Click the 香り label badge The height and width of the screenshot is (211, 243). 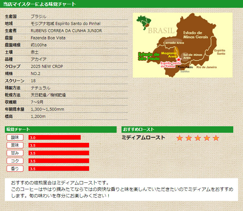(x=15, y=168)
